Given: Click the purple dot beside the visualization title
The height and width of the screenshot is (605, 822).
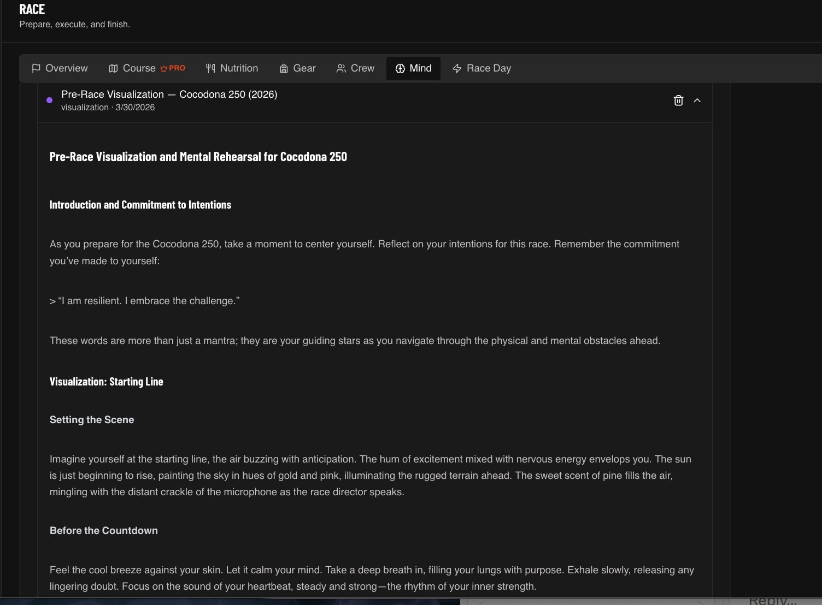Looking at the screenshot, I should (50, 100).
